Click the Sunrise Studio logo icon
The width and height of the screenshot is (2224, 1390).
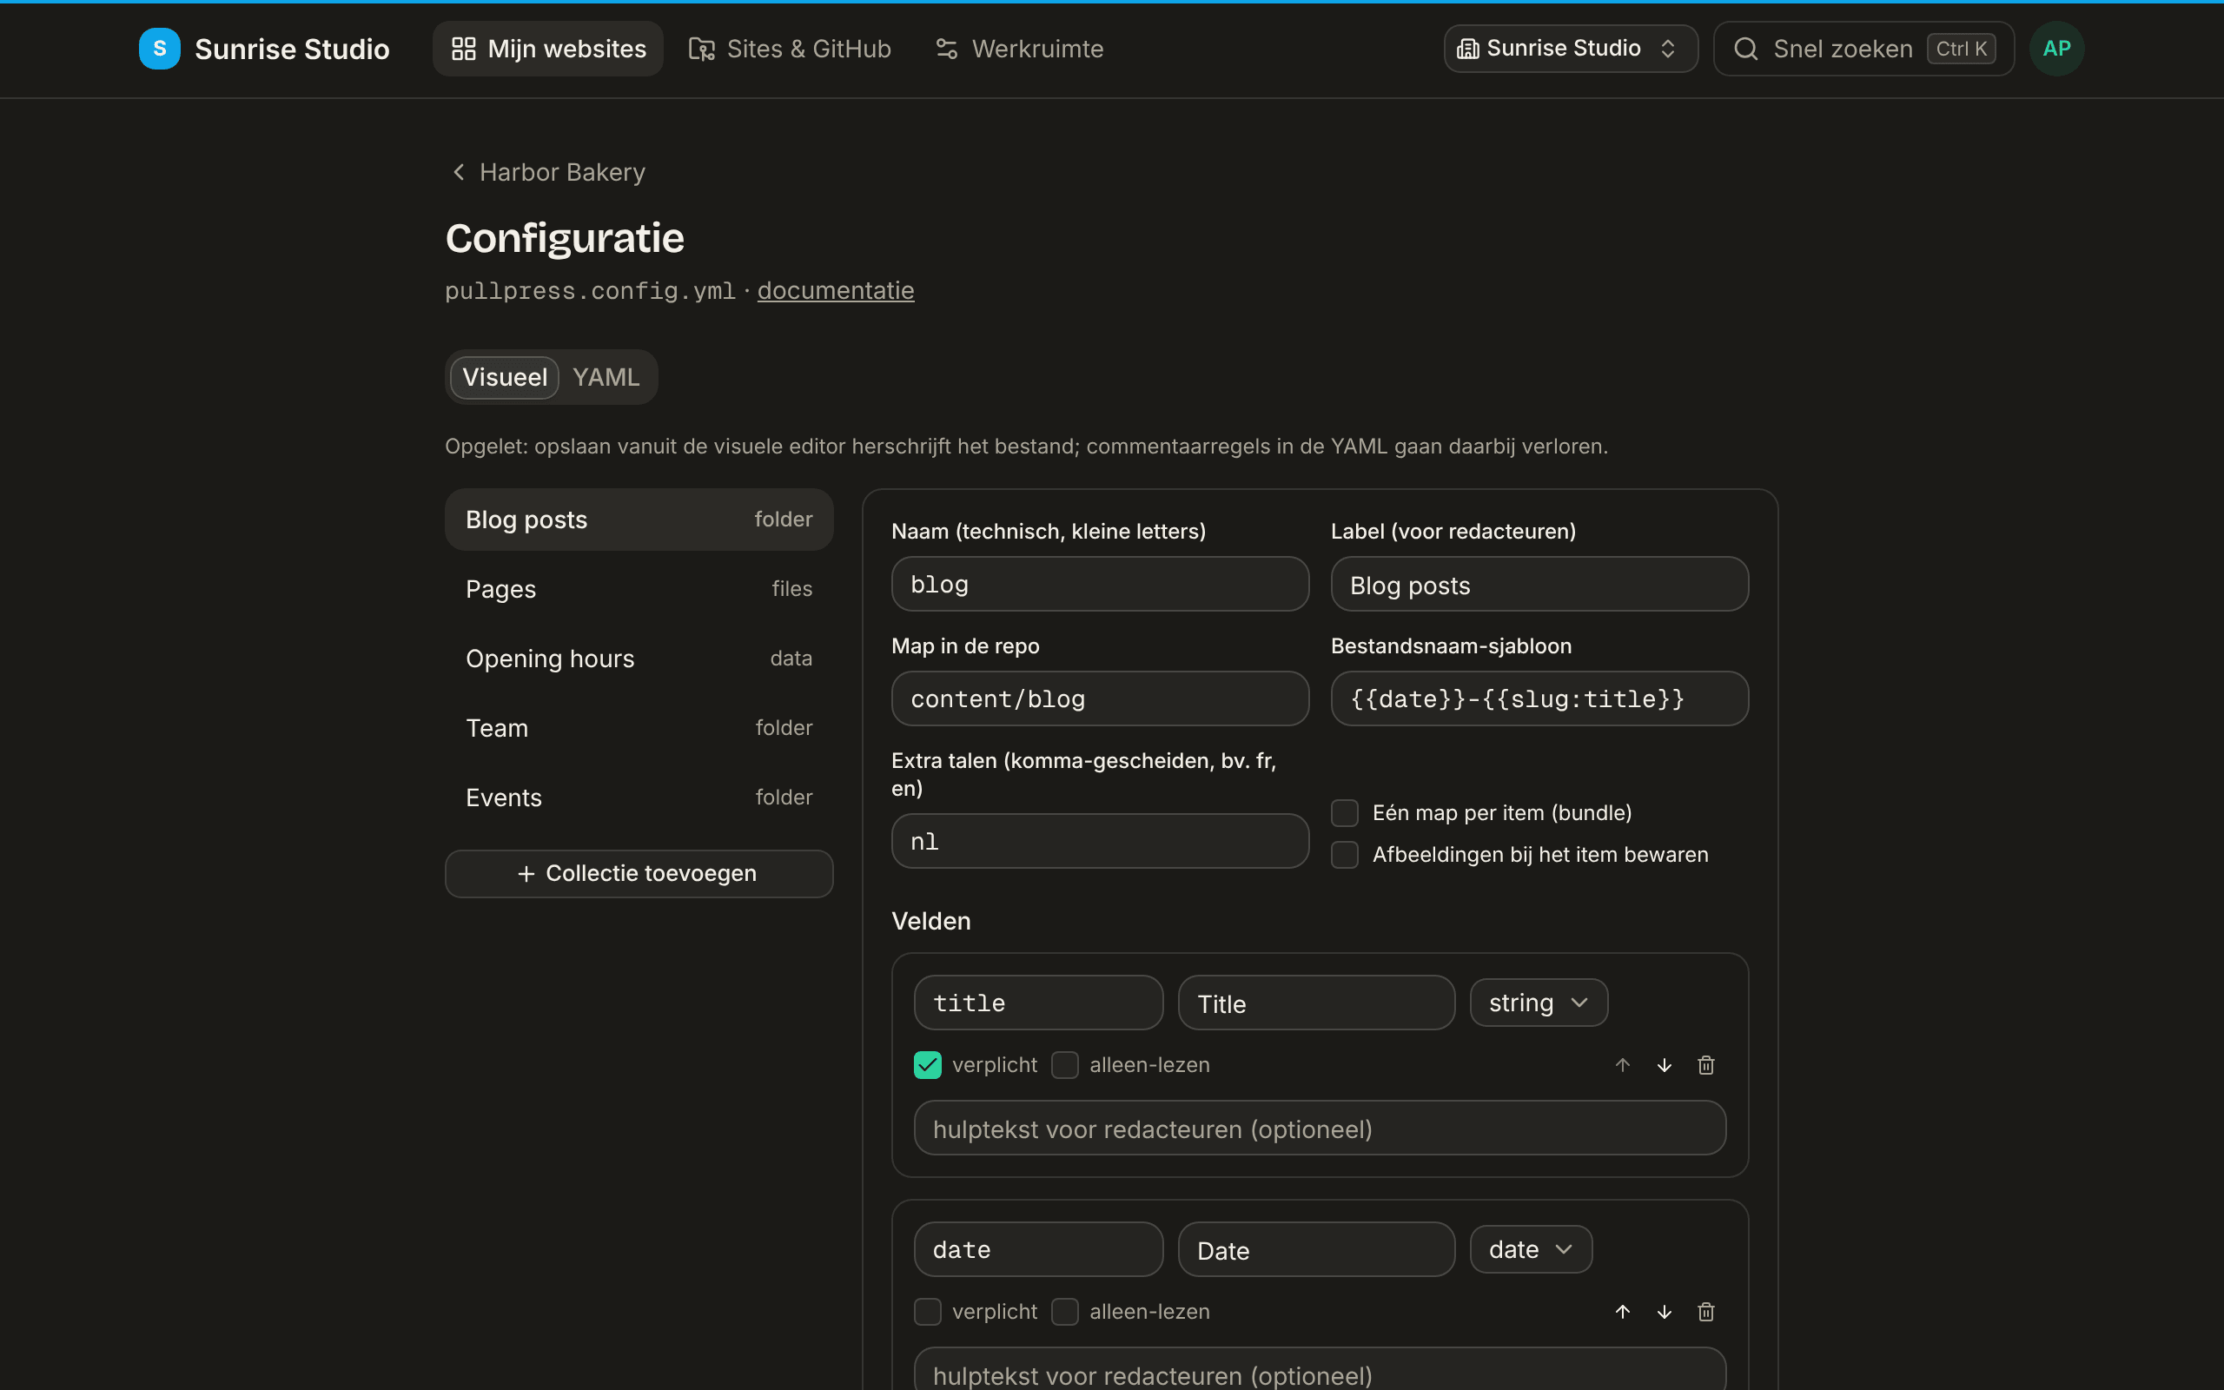159,49
